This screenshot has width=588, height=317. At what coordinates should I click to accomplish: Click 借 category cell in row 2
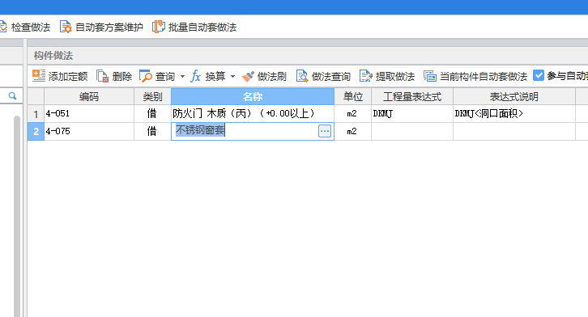click(x=152, y=131)
